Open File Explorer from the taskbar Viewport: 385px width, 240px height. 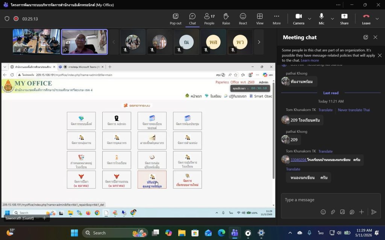(x=182, y=232)
